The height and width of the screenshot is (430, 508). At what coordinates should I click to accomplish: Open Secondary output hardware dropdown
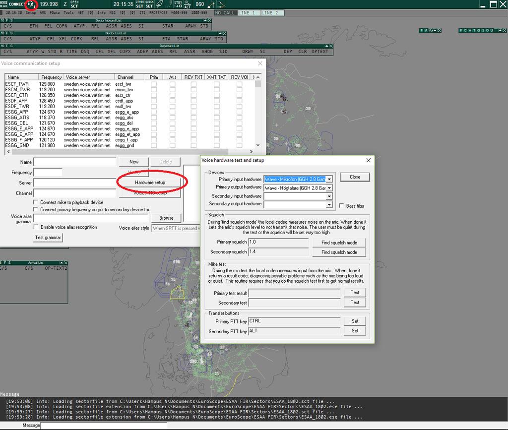(x=329, y=205)
